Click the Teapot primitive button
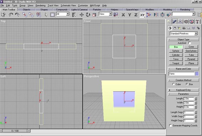 tap(176, 63)
